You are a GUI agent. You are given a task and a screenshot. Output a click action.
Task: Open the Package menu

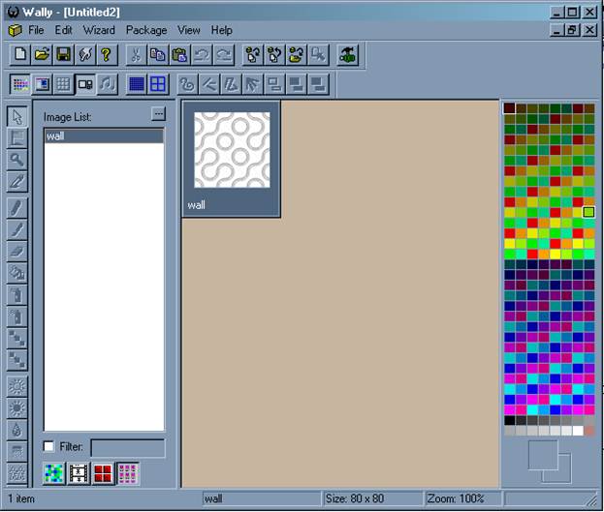click(145, 30)
